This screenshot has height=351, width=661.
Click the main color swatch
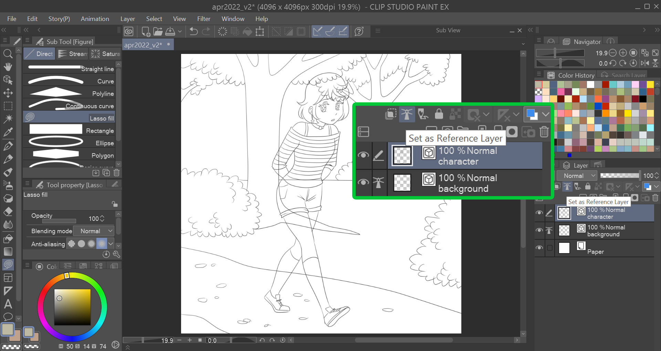click(8, 329)
